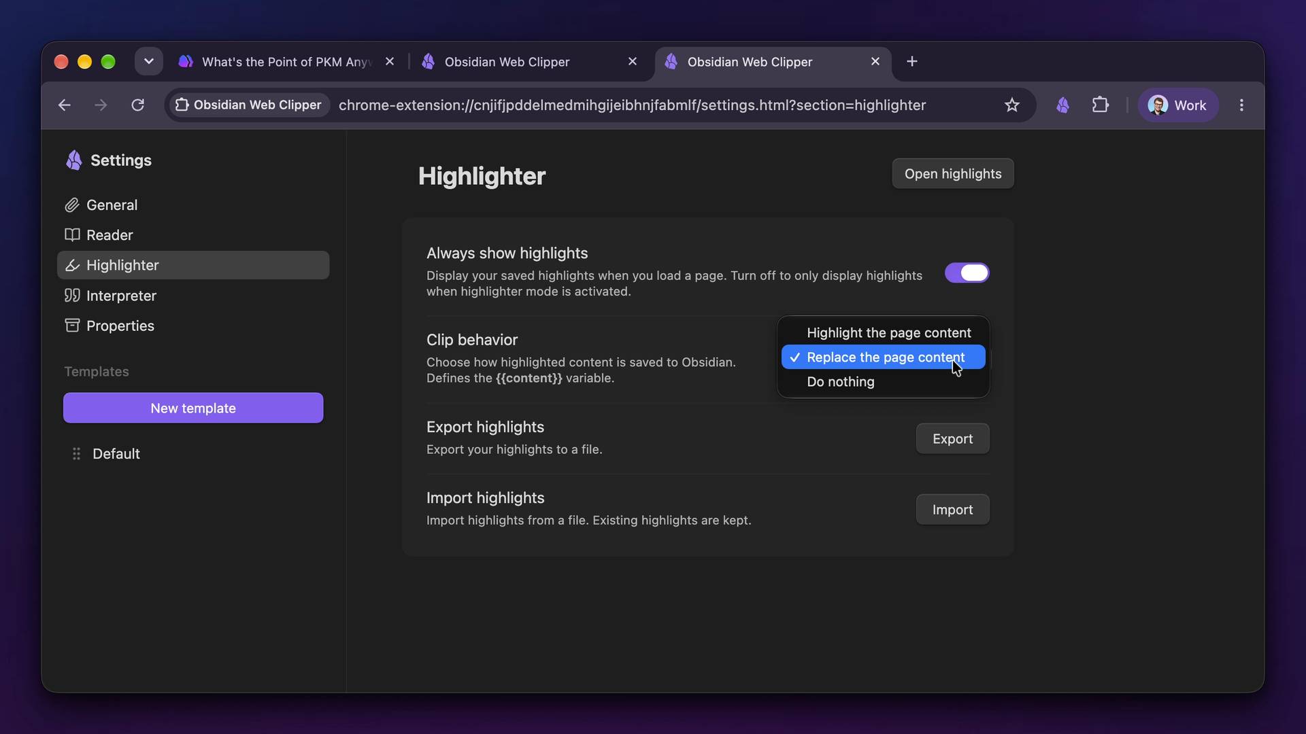Close the What's the Point of PKM tab

[390, 62]
